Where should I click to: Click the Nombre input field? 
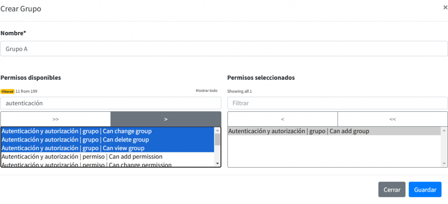click(224, 49)
